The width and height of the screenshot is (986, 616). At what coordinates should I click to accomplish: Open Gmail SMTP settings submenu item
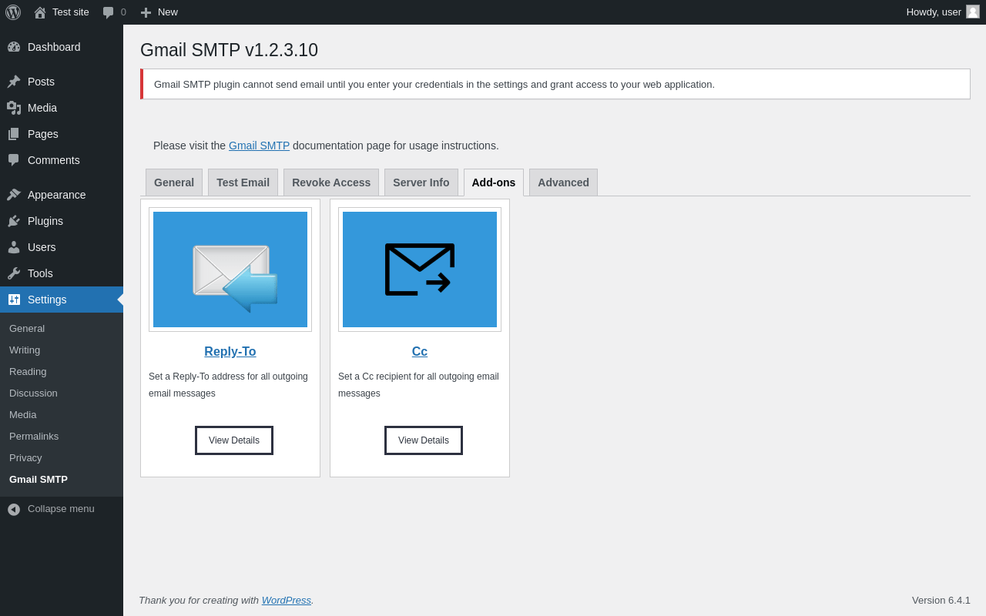[62, 480]
